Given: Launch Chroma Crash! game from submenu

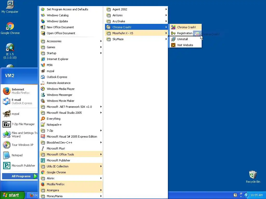Looking at the screenshot, I should [185, 27].
